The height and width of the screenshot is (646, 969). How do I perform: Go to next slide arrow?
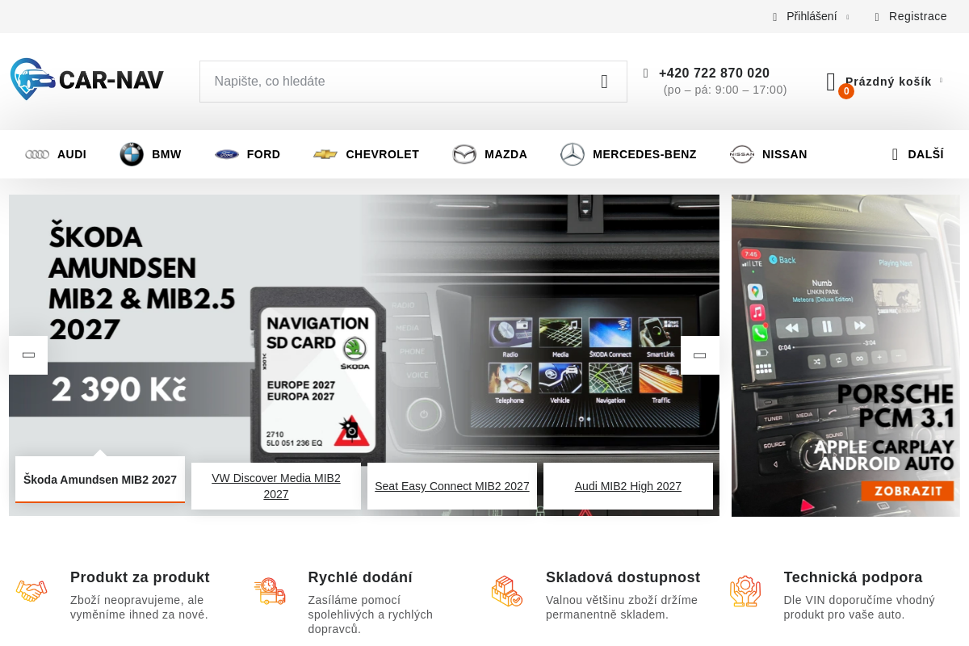point(700,355)
